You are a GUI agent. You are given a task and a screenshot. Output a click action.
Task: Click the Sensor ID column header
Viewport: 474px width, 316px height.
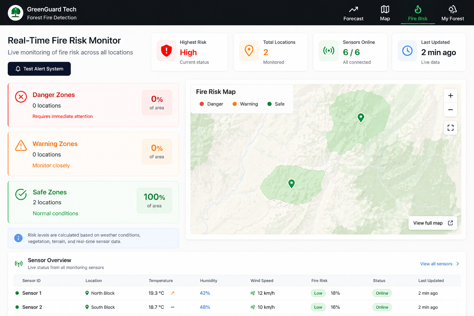click(31, 281)
